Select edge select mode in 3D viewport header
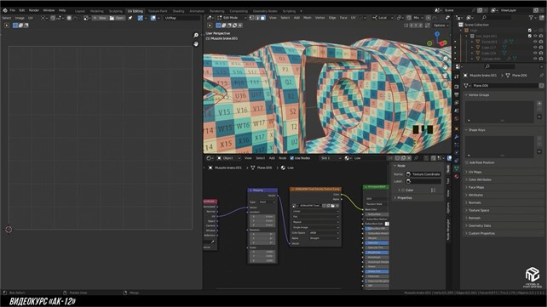Image resolution: width=547 pixels, height=307 pixels. click(258, 18)
